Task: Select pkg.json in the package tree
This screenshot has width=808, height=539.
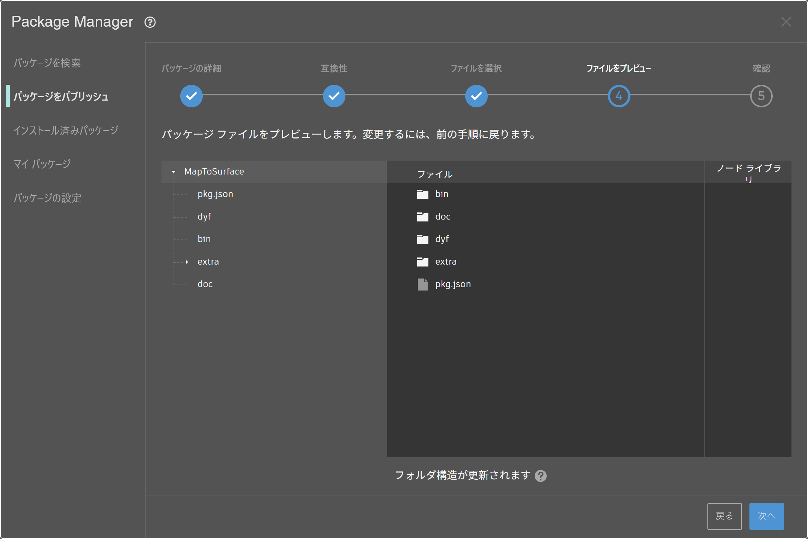Action: point(216,194)
